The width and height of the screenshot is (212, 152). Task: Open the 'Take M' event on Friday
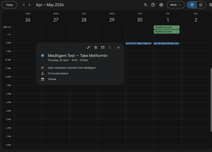175,44
